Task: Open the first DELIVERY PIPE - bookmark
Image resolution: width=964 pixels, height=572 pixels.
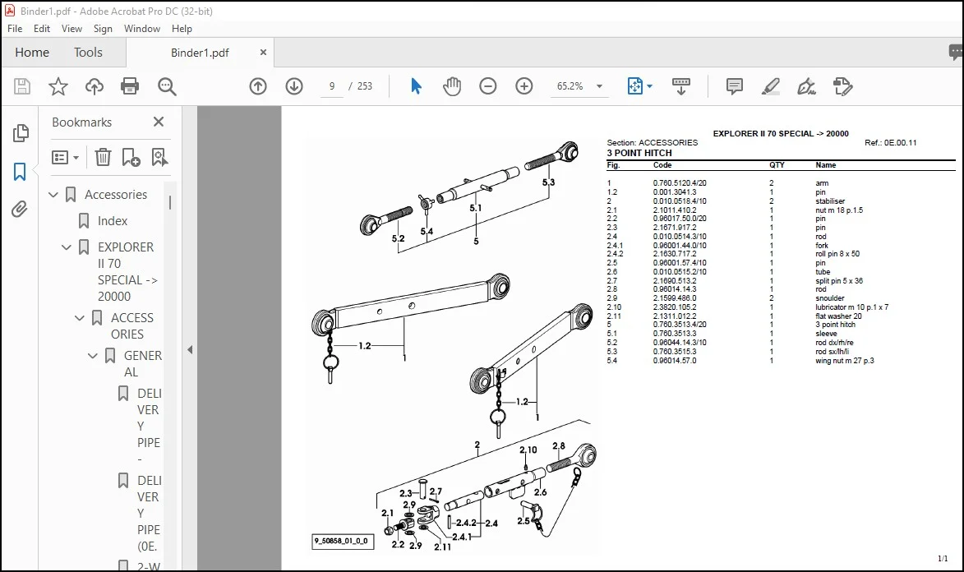Action: pos(149,427)
